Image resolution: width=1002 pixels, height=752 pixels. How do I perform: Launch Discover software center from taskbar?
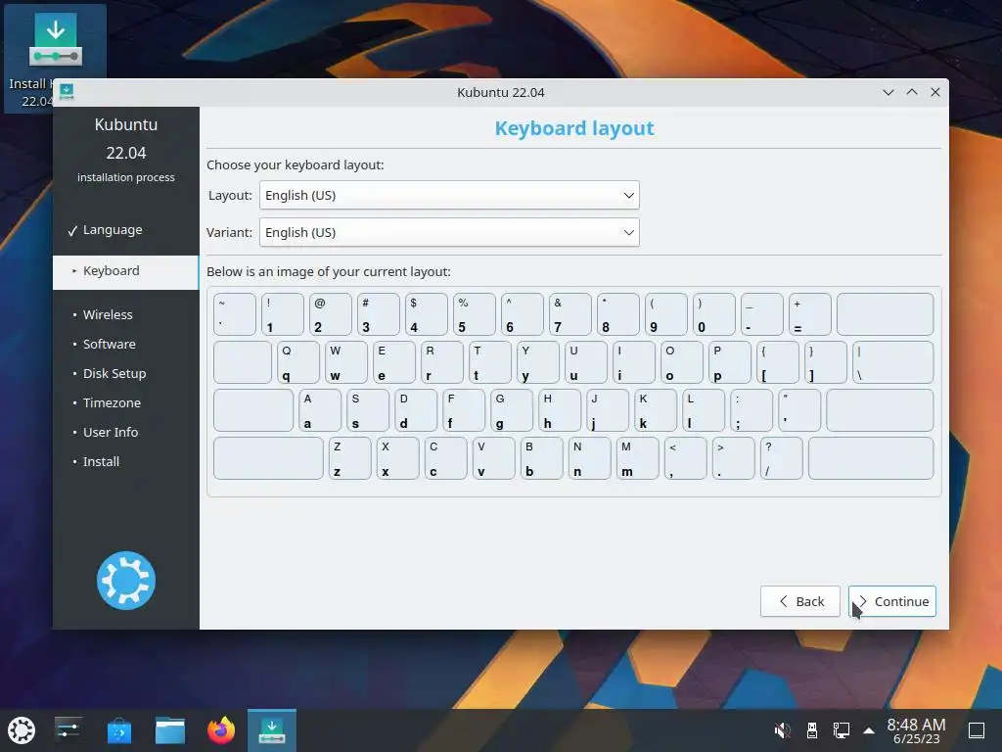click(x=118, y=730)
